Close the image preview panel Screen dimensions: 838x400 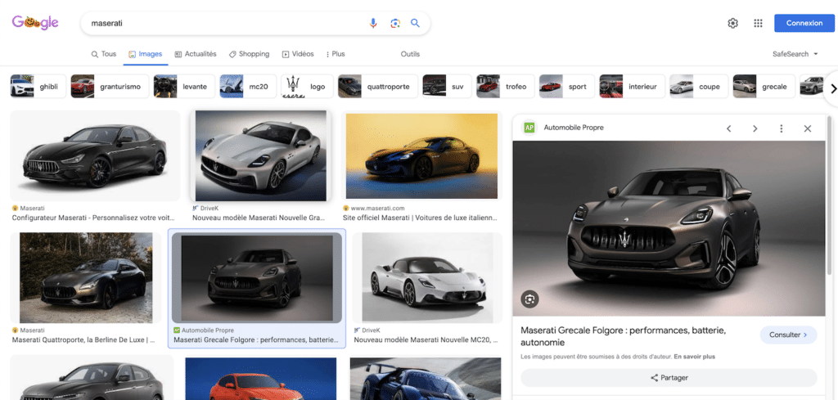808,128
